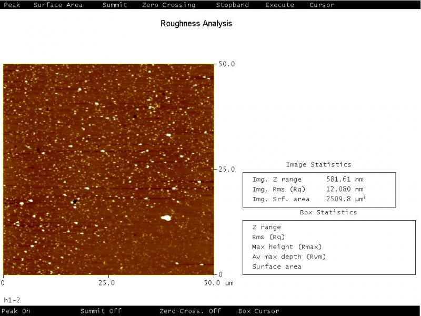421x316 pixels.
Task: Select the Img. Srf. area value 2509.8 µm²
Action: point(346,199)
